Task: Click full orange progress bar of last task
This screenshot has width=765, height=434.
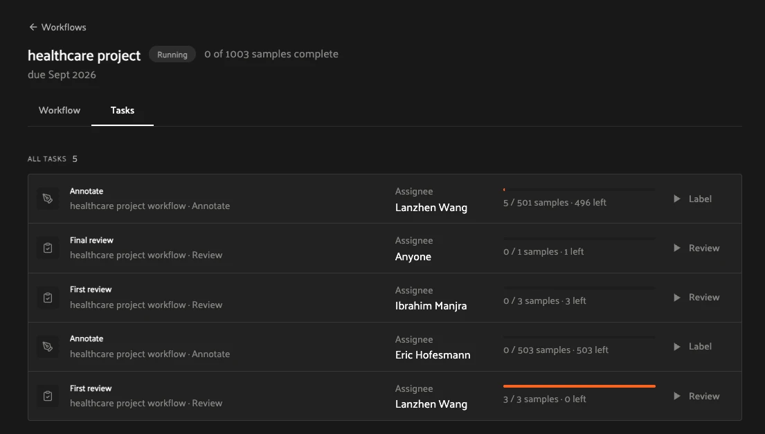Action: coord(579,386)
